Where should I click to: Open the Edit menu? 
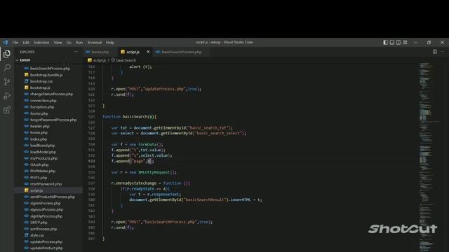26,42
